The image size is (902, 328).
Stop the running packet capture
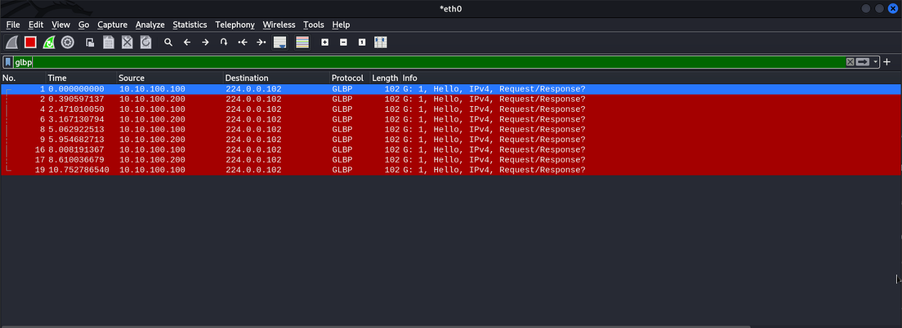point(30,42)
